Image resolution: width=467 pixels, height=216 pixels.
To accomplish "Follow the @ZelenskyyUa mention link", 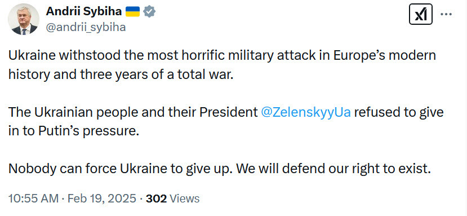I will pyautogui.click(x=305, y=112).
